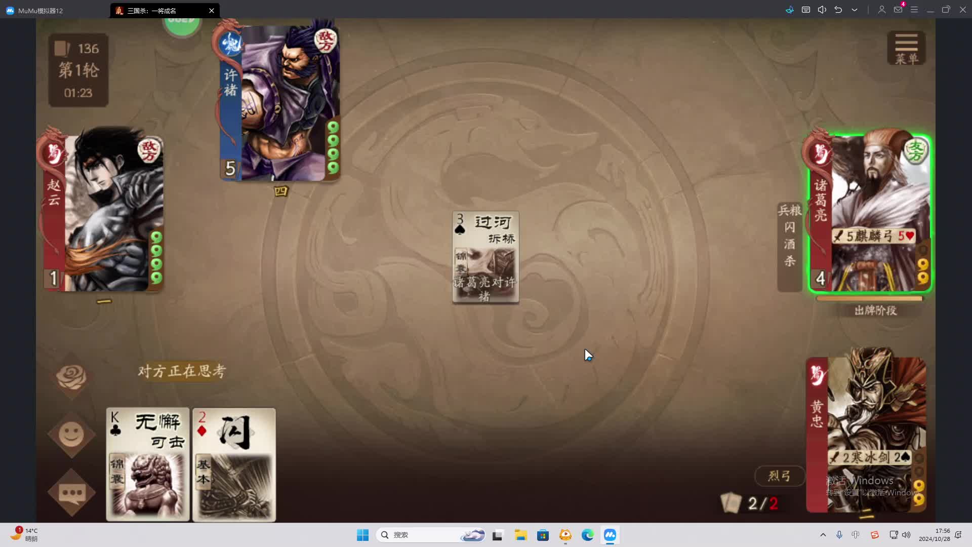Click the emulator back arrow icon
This screenshot has height=547, width=972.
click(x=838, y=10)
